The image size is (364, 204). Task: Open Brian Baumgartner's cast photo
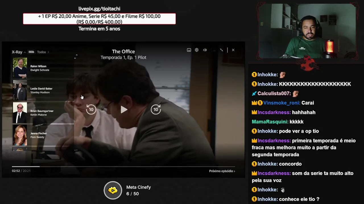[20, 112]
